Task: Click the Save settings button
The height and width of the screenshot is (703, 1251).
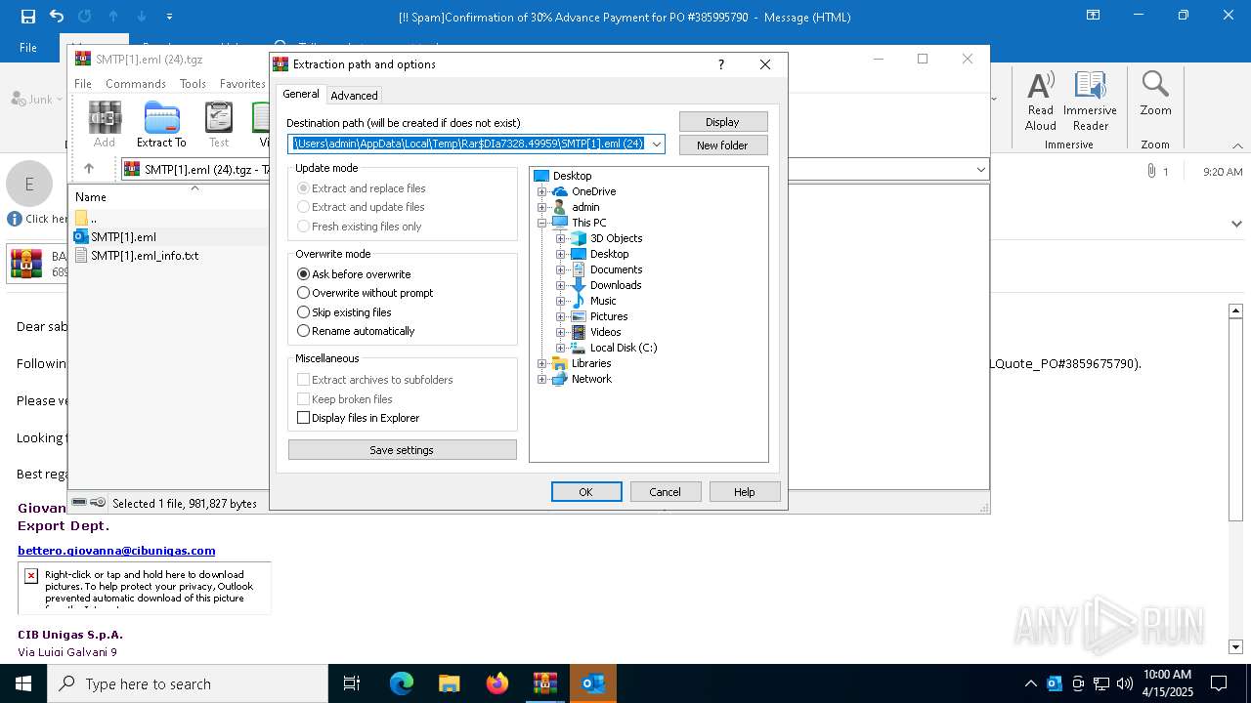Action: click(402, 450)
